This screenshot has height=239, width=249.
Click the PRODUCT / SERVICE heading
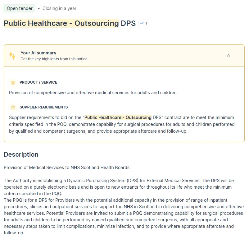(x=38, y=82)
